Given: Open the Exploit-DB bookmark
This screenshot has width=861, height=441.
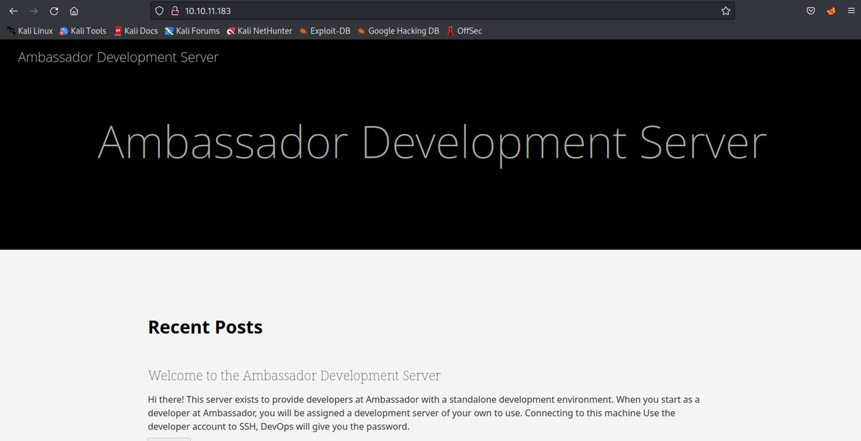Looking at the screenshot, I should point(325,31).
